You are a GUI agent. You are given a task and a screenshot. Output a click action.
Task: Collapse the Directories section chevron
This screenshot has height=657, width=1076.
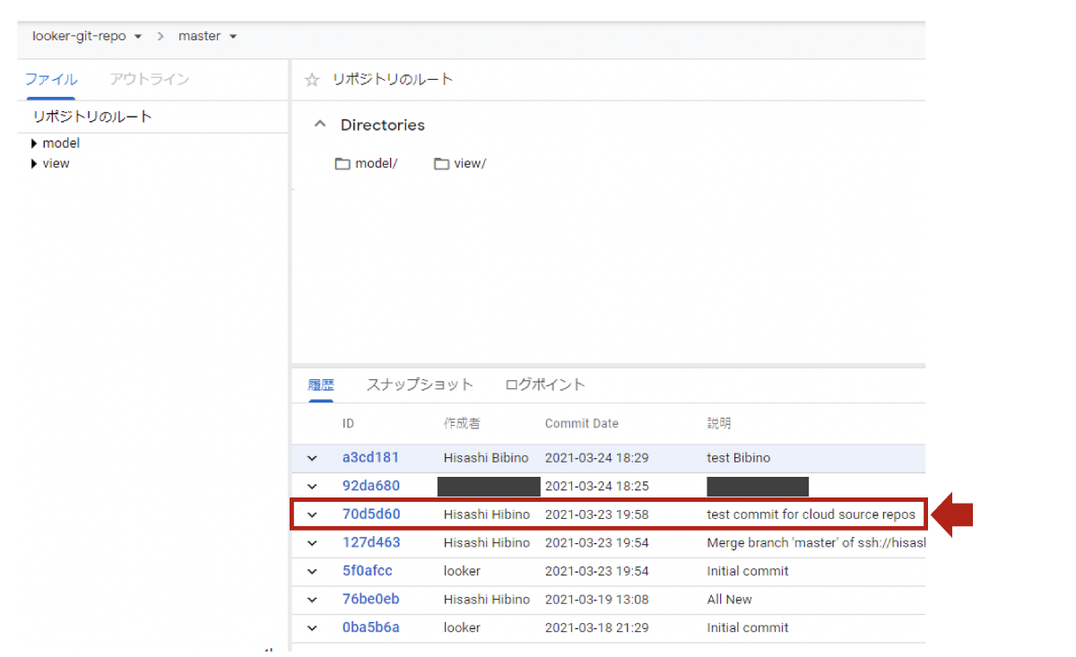(x=319, y=125)
